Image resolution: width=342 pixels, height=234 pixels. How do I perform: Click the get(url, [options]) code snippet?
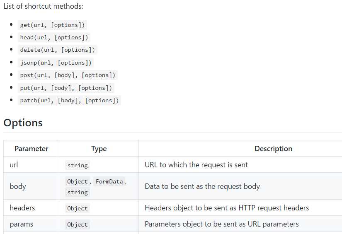(x=52, y=25)
